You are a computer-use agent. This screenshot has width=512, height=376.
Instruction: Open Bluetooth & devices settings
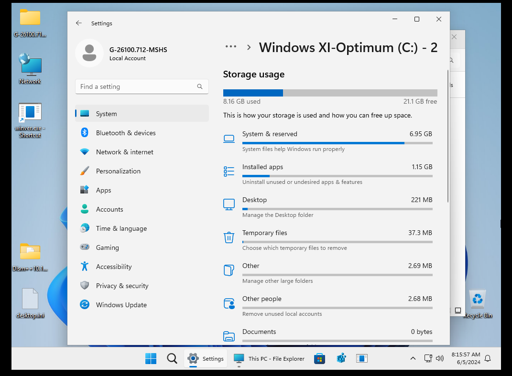point(142,133)
